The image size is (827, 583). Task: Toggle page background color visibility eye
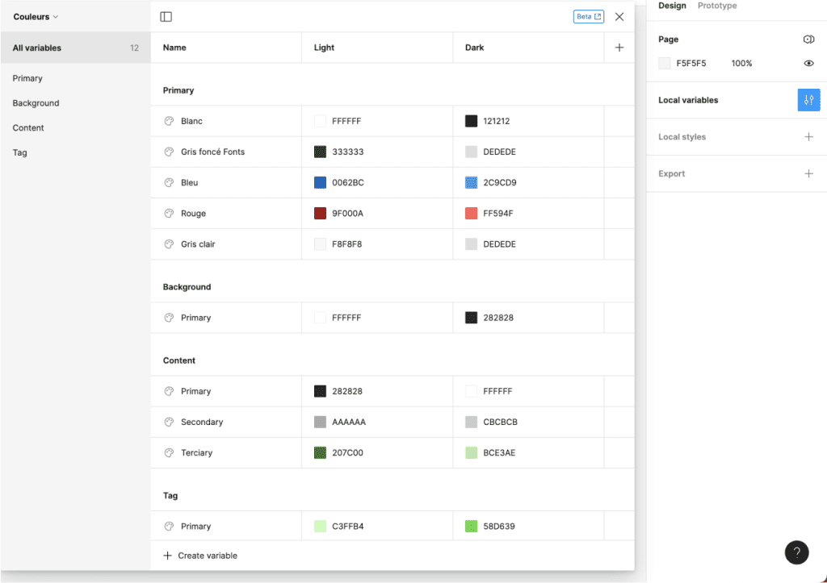(x=808, y=63)
